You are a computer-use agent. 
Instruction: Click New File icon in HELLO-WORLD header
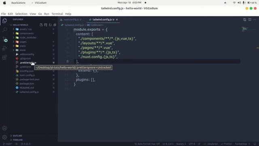[x=41, y=25]
